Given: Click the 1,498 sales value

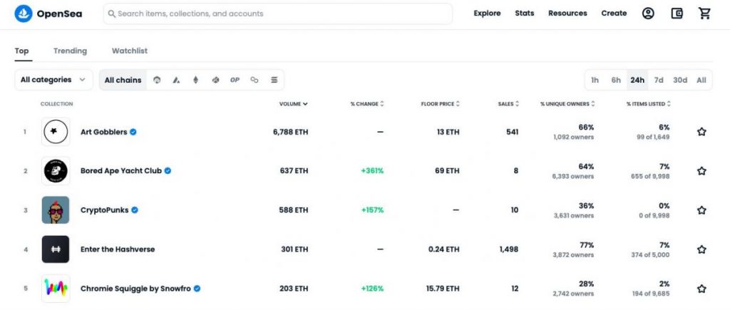Looking at the screenshot, I should (x=509, y=249).
